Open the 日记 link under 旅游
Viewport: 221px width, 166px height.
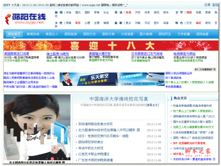pos(147,23)
